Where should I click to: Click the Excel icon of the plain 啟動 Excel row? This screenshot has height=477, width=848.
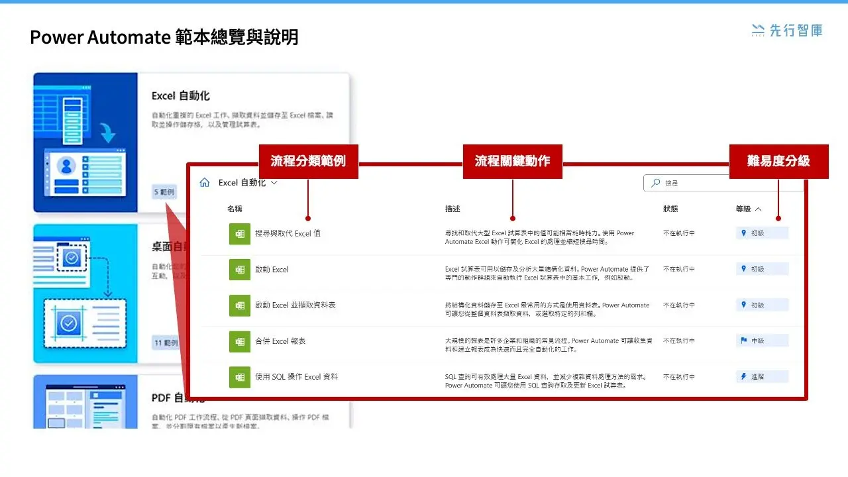pyautogui.click(x=239, y=270)
